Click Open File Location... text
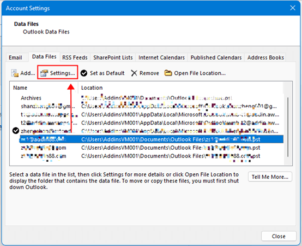302x246 pixels. 200,73
